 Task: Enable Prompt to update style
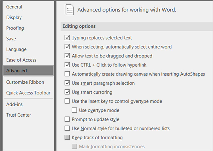(67, 119)
